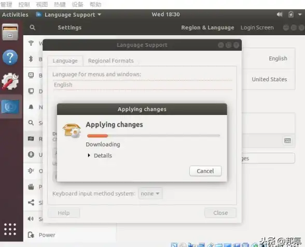Cancel the Applying changes download
The image size is (305, 247).
(x=205, y=171)
